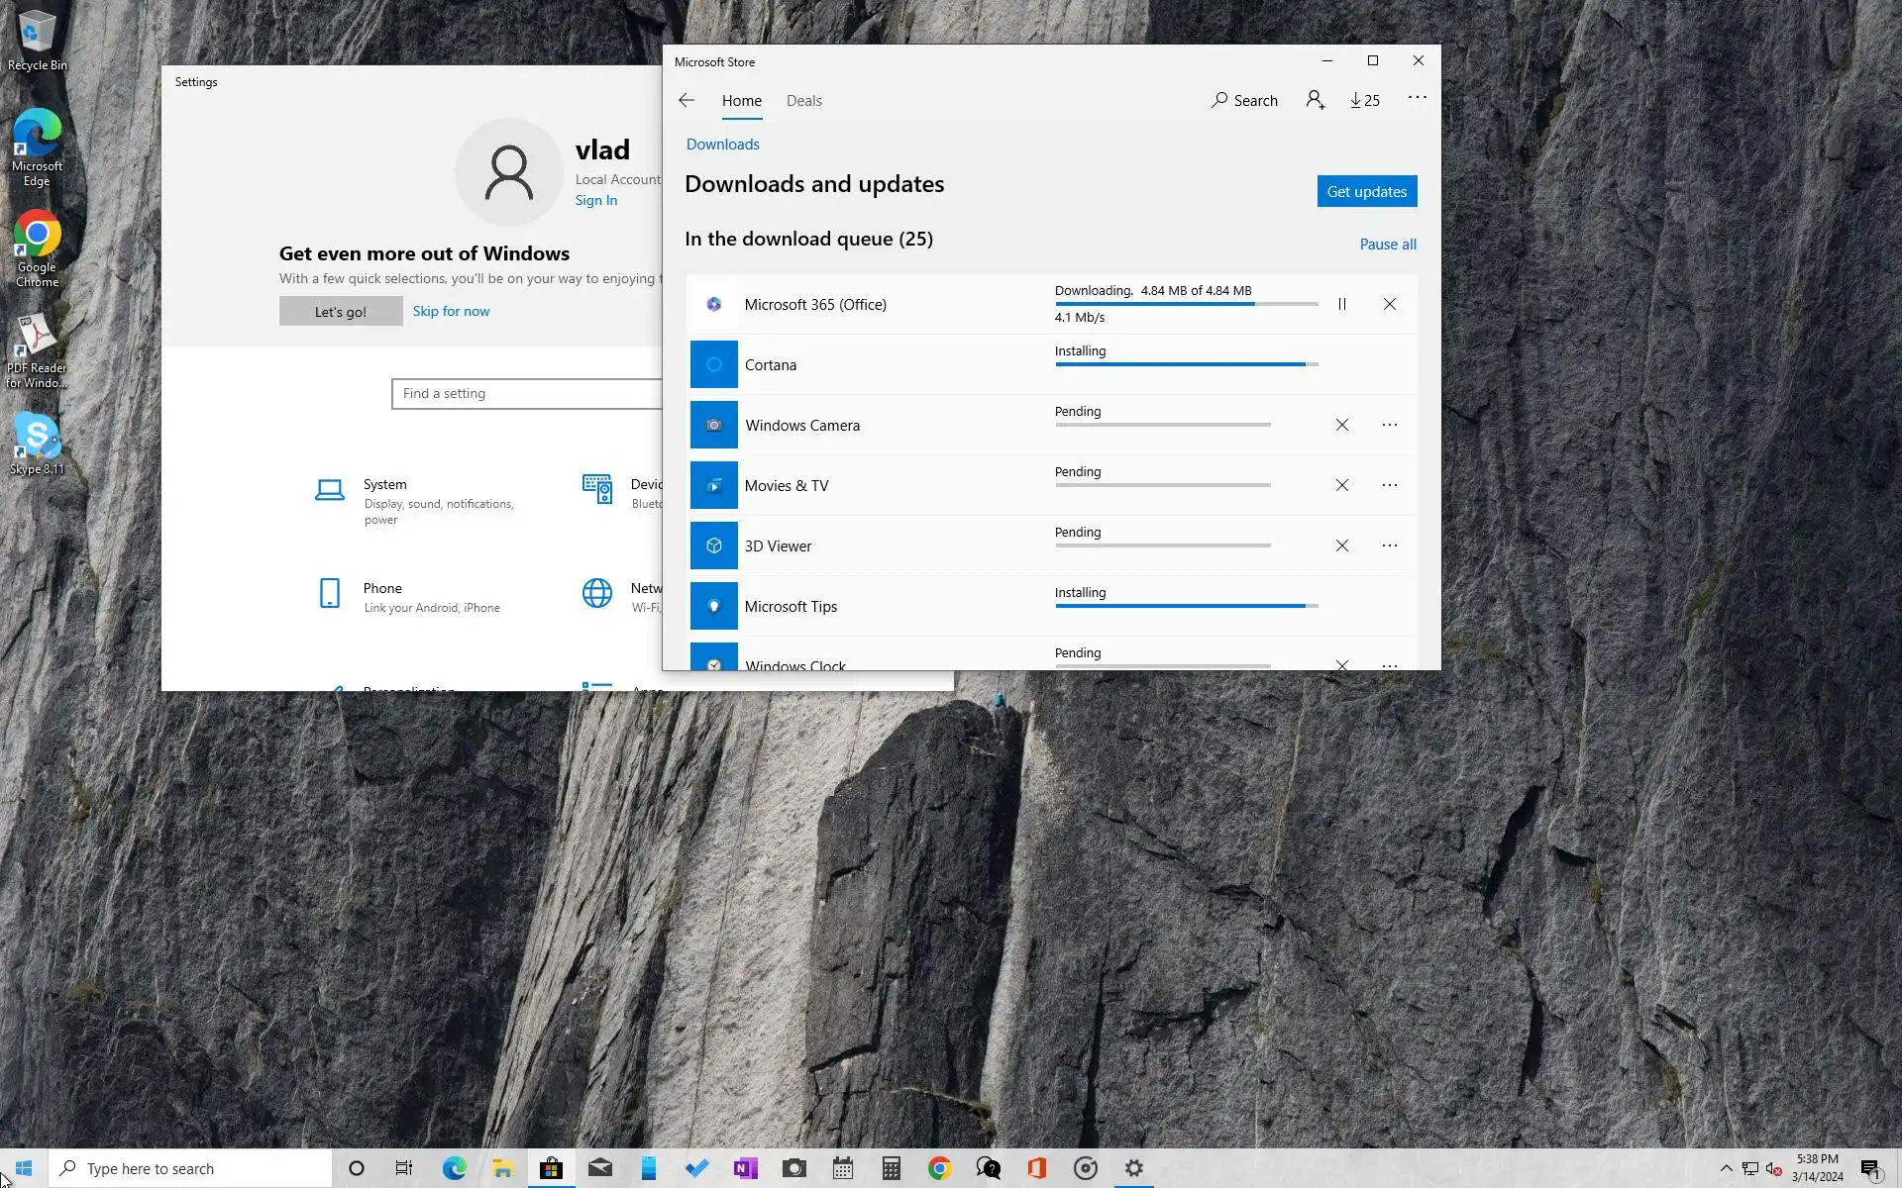The height and width of the screenshot is (1188, 1902).
Task: Open the Store "See more" ellipsis menu
Action: (x=1417, y=98)
